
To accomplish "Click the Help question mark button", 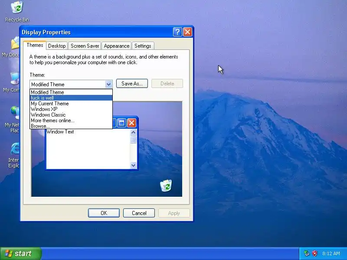I will coord(177,32).
